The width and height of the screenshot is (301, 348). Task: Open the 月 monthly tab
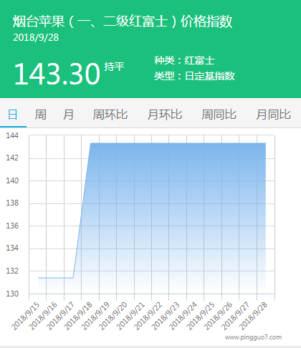pos(68,115)
